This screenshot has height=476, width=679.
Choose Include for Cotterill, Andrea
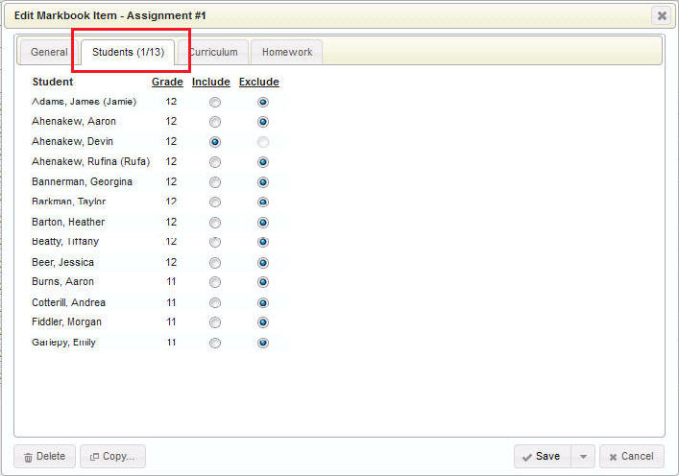click(214, 302)
